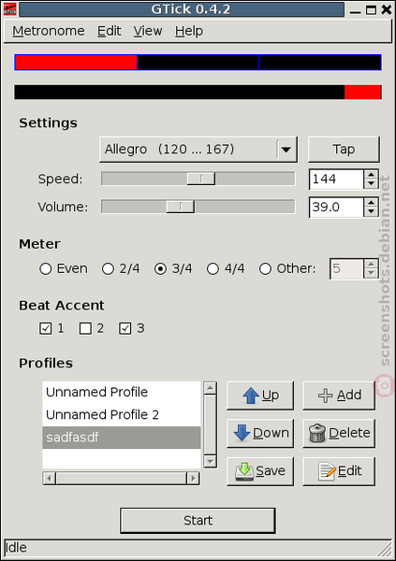Open the Metronome menu
This screenshot has height=561, width=396.
click(x=49, y=31)
